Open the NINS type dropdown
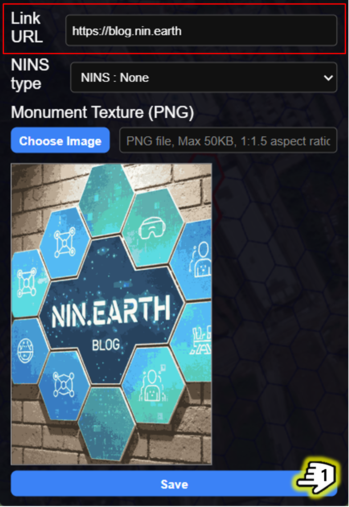The width and height of the screenshot is (349, 507). coord(204,78)
